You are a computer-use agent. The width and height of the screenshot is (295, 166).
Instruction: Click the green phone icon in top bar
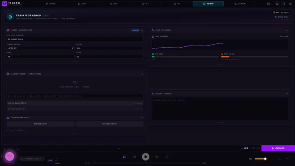[x=284, y=4]
